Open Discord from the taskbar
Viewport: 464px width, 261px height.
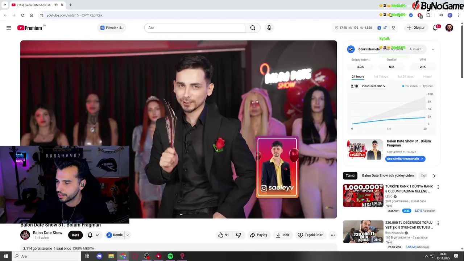[x=99, y=256]
